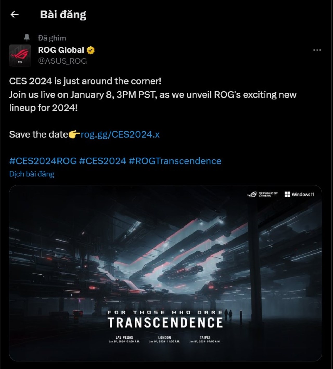Open the rog.gg/CES2024.x link
Image resolution: width=333 pixels, height=369 pixels.
click(120, 134)
